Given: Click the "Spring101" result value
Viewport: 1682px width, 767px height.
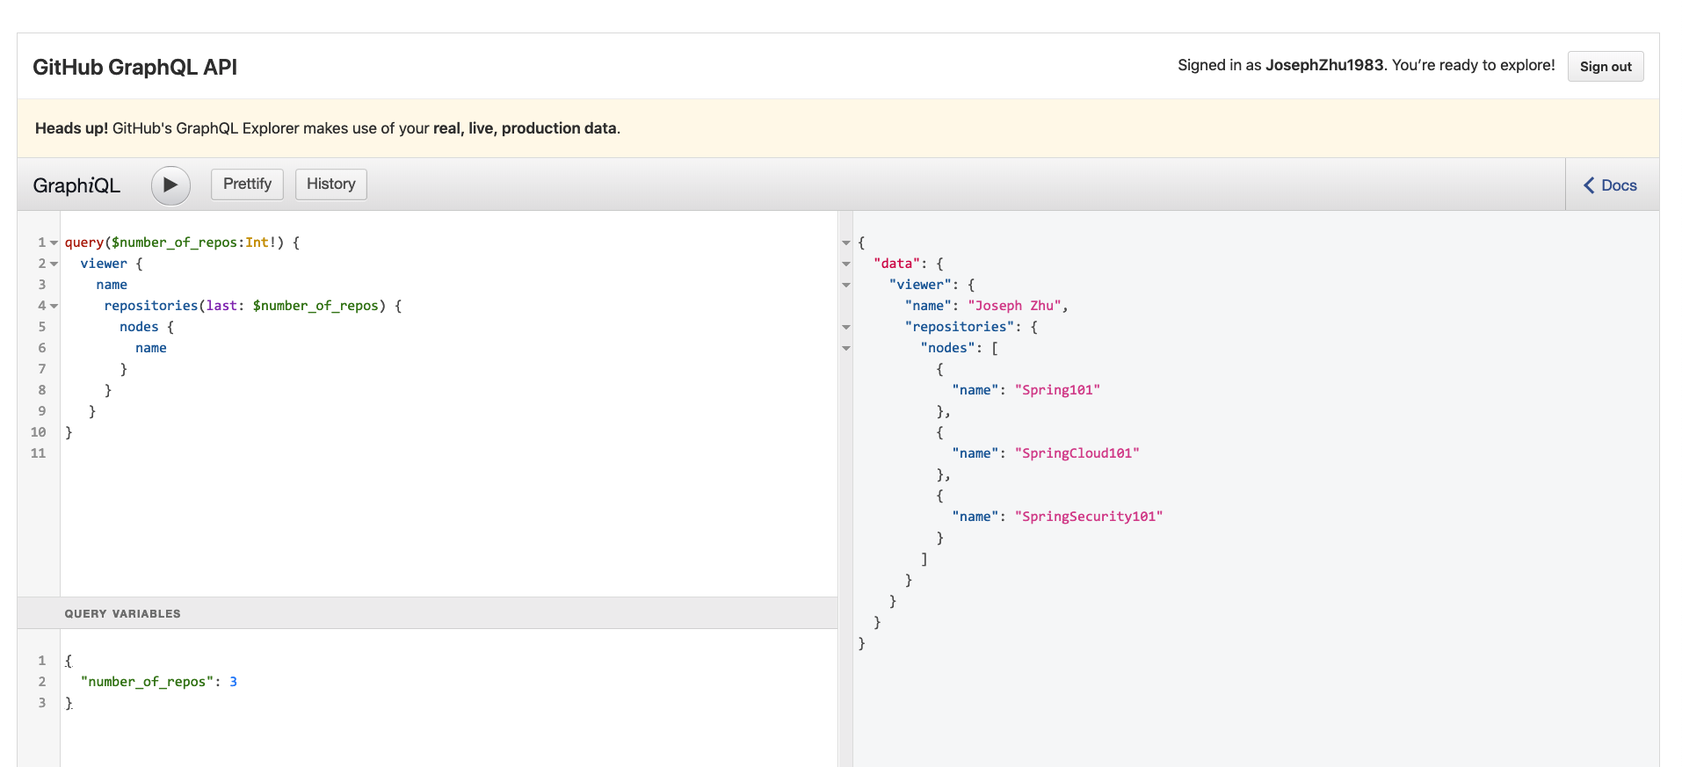Looking at the screenshot, I should (1057, 390).
